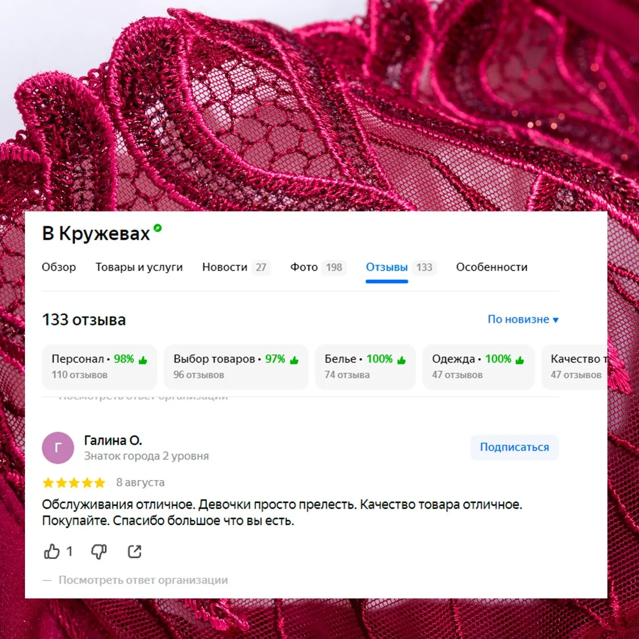Select the Отзывы tab
The height and width of the screenshot is (639, 639).
point(401,267)
